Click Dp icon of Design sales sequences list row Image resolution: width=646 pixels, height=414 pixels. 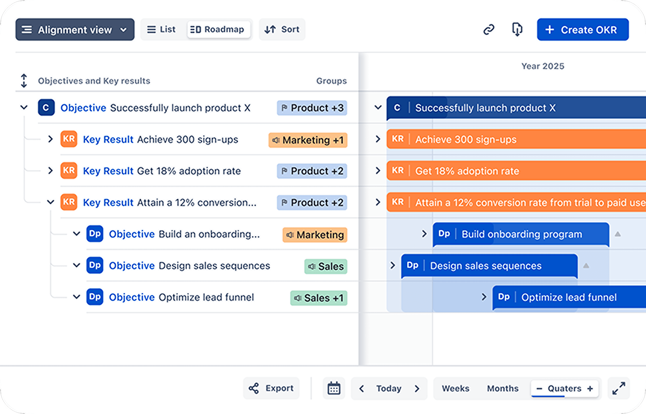(x=95, y=265)
